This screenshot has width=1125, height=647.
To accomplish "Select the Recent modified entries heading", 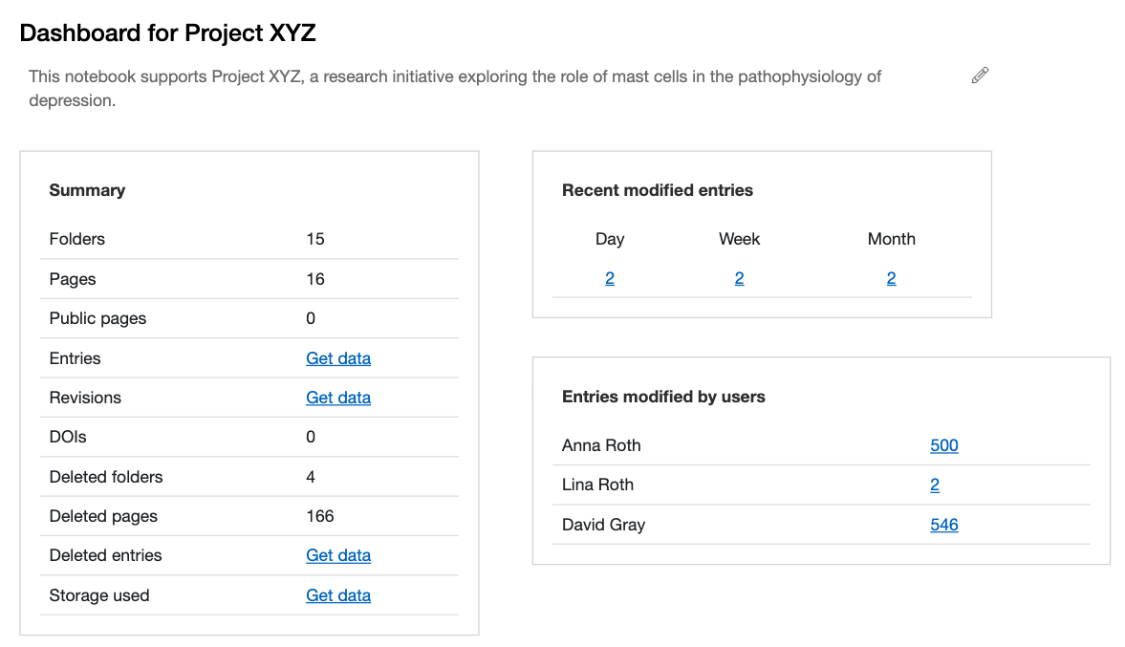I will (657, 189).
